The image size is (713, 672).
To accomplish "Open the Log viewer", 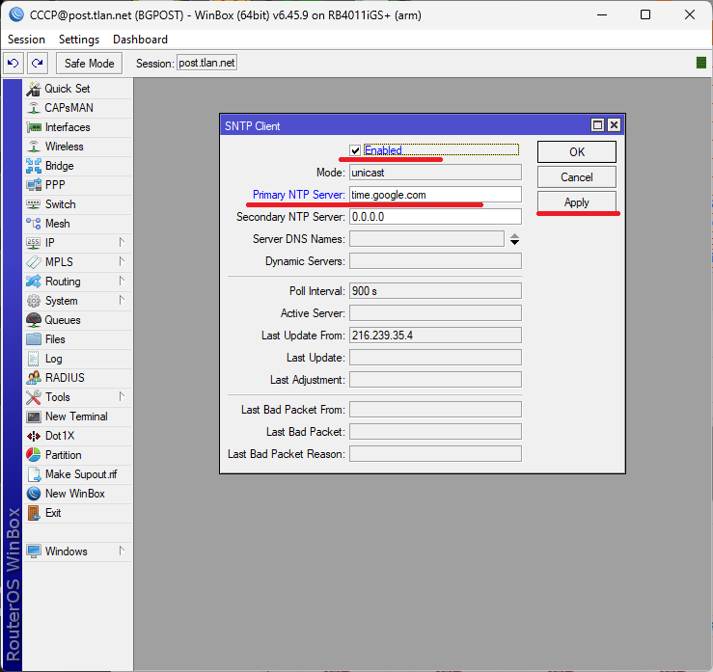I will click(x=53, y=359).
